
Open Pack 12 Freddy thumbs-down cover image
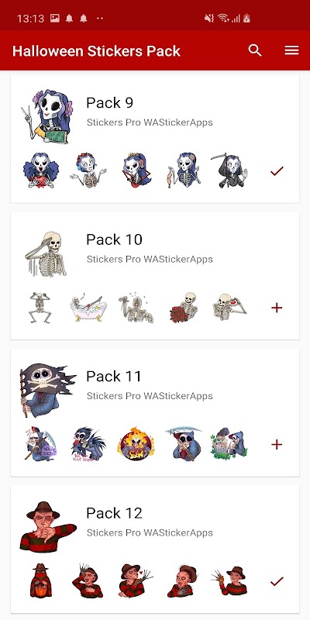pyautogui.click(x=47, y=526)
